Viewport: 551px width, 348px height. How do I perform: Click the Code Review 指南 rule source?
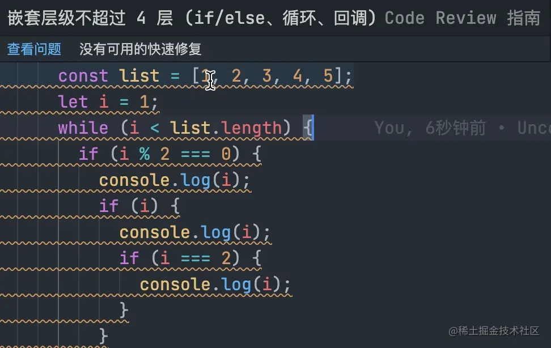click(x=462, y=18)
